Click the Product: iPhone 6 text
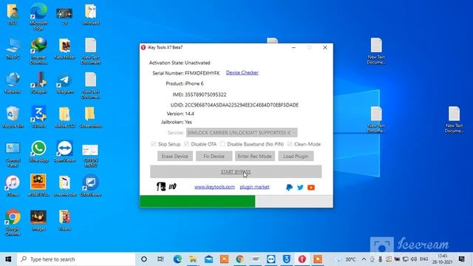Screen dimensions: 473x266 point(185,83)
